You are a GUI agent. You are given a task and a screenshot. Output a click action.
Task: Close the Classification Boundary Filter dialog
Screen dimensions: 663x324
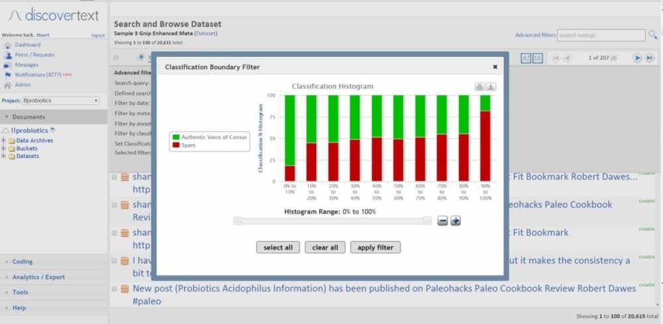(495, 67)
